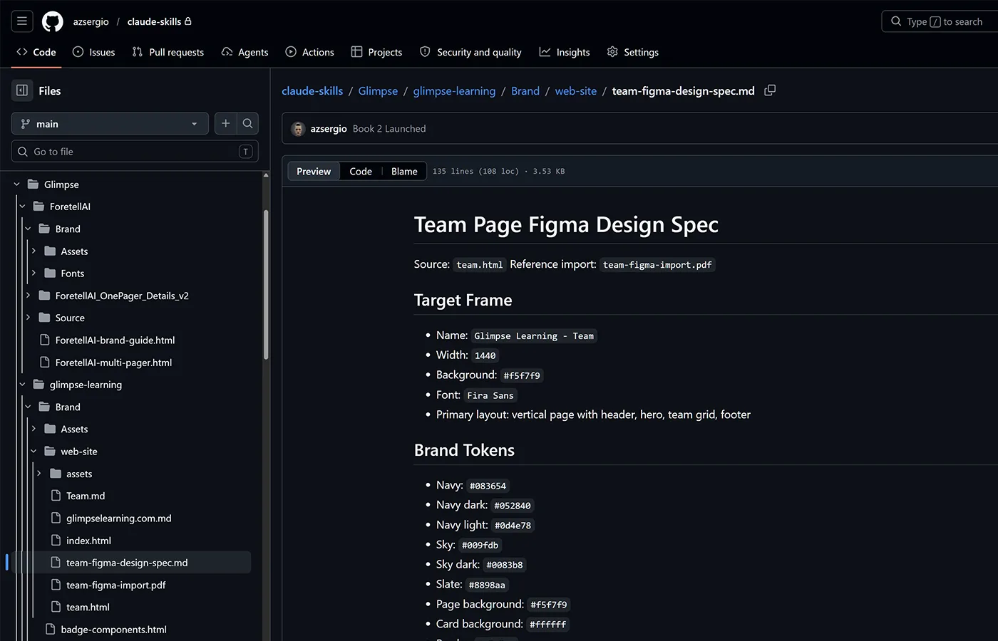Switch to Code view of file
The image size is (998, 641).
point(361,171)
